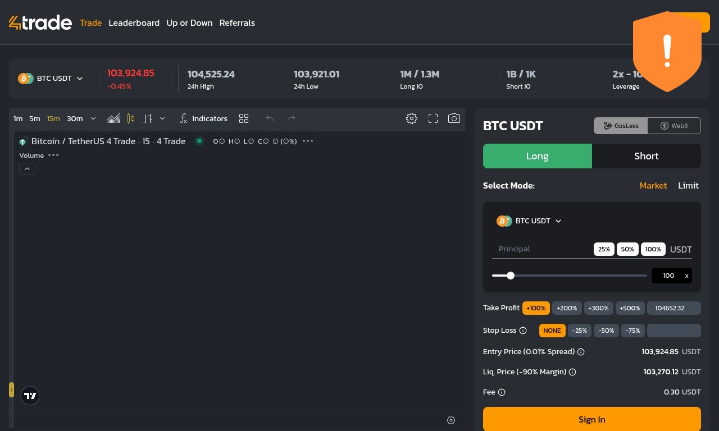Screen dimensions: 719x431
Task: Select the bar chart style icon
Action: click(x=148, y=118)
